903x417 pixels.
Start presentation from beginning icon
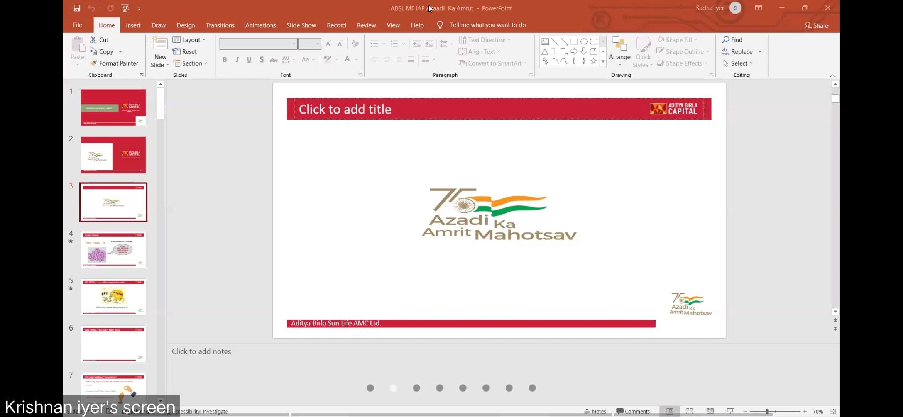pos(125,8)
